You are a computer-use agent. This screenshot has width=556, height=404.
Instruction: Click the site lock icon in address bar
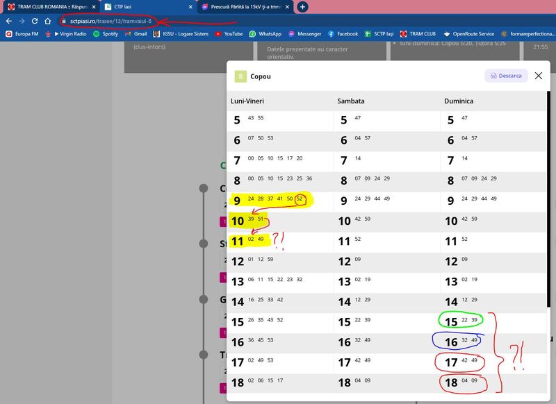click(64, 22)
